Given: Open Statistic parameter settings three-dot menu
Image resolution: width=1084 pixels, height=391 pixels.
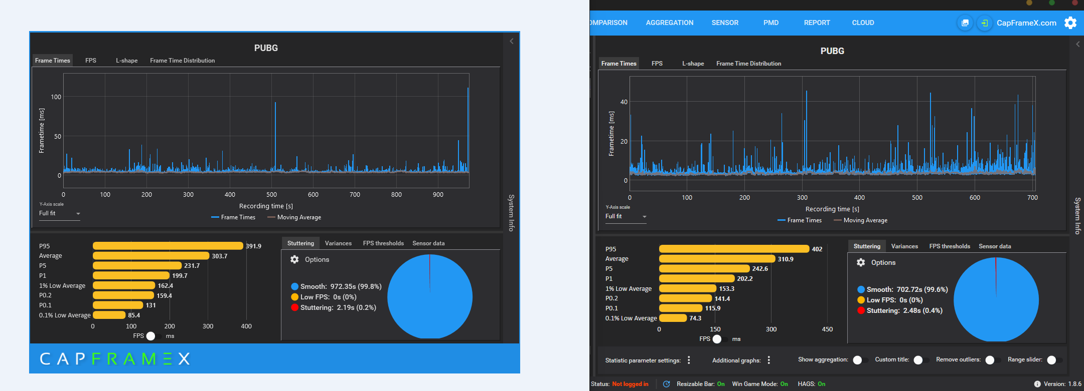Looking at the screenshot, I should coord(689,360).
